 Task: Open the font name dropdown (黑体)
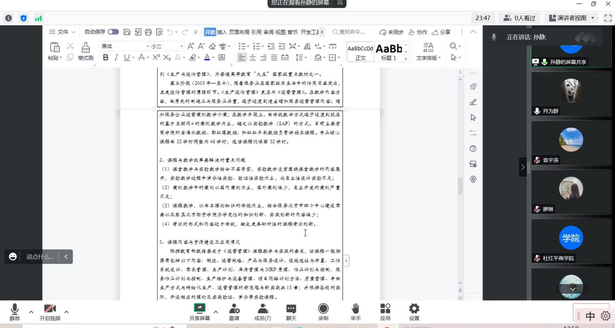coord(125,46)
